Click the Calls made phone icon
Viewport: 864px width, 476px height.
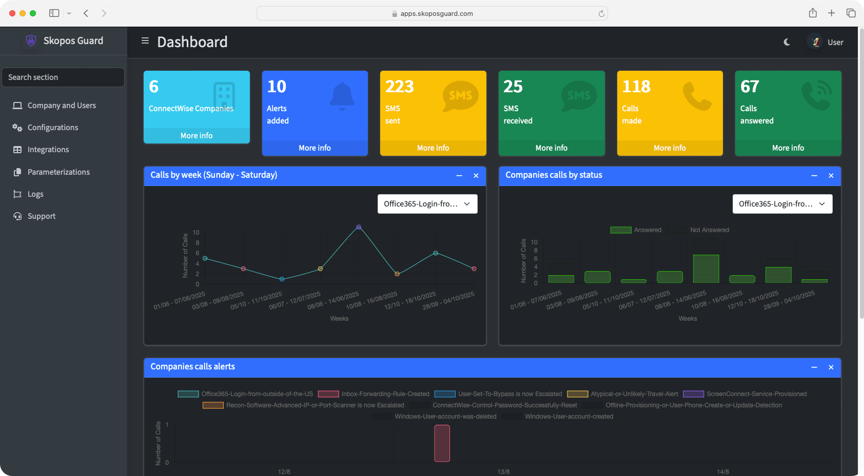point(697,96)
